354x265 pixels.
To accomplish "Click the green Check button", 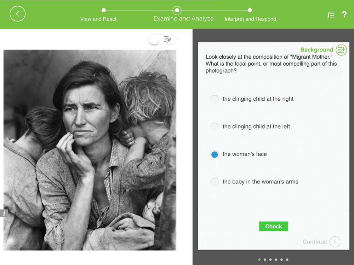I will coord(274,226).
